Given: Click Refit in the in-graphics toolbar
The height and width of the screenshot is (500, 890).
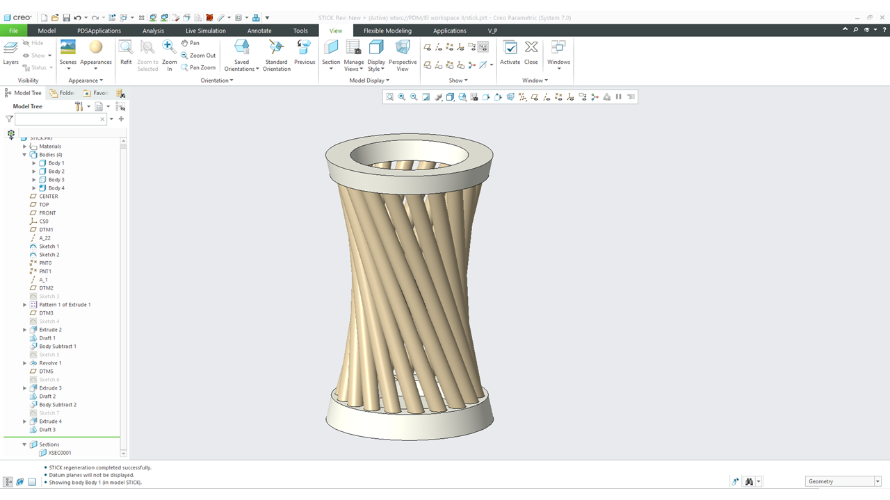Looking at the screenshot, I should 390,97.
